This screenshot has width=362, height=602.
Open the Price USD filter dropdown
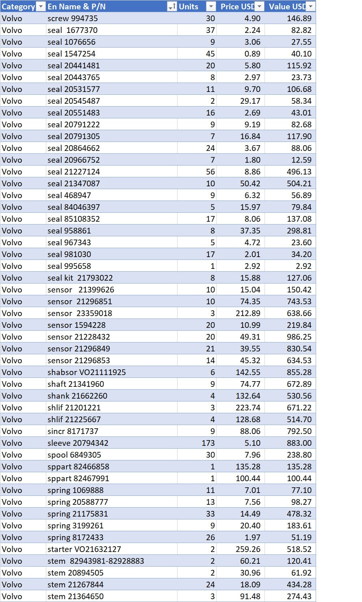click(260, 7)
